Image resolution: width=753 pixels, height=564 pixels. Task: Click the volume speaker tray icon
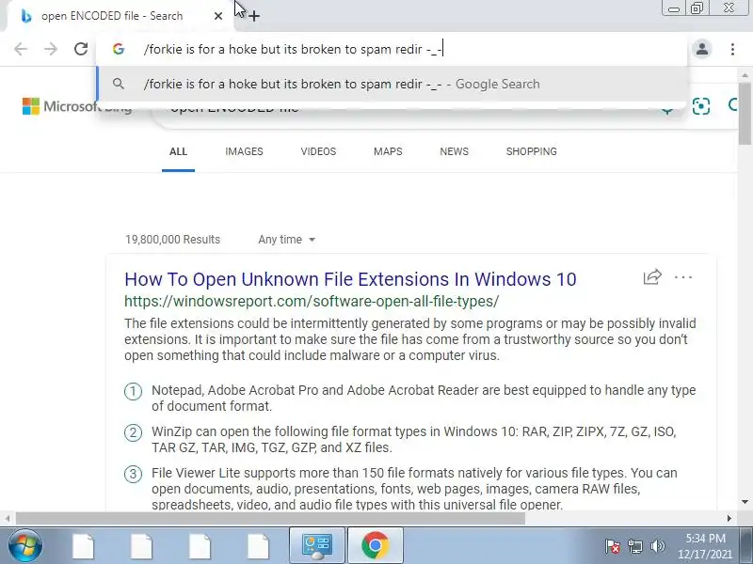pos(657,546)
